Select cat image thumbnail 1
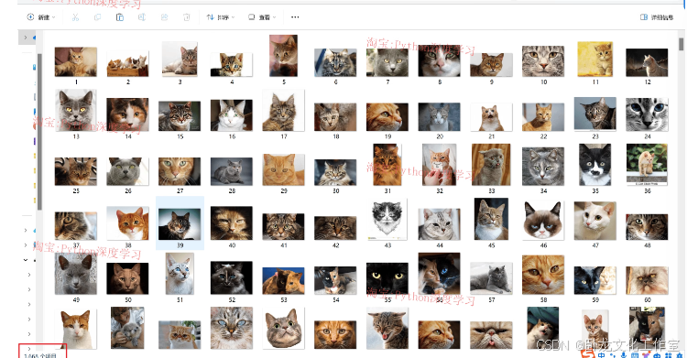The image size is (687, 358). [x=76, y=61]
